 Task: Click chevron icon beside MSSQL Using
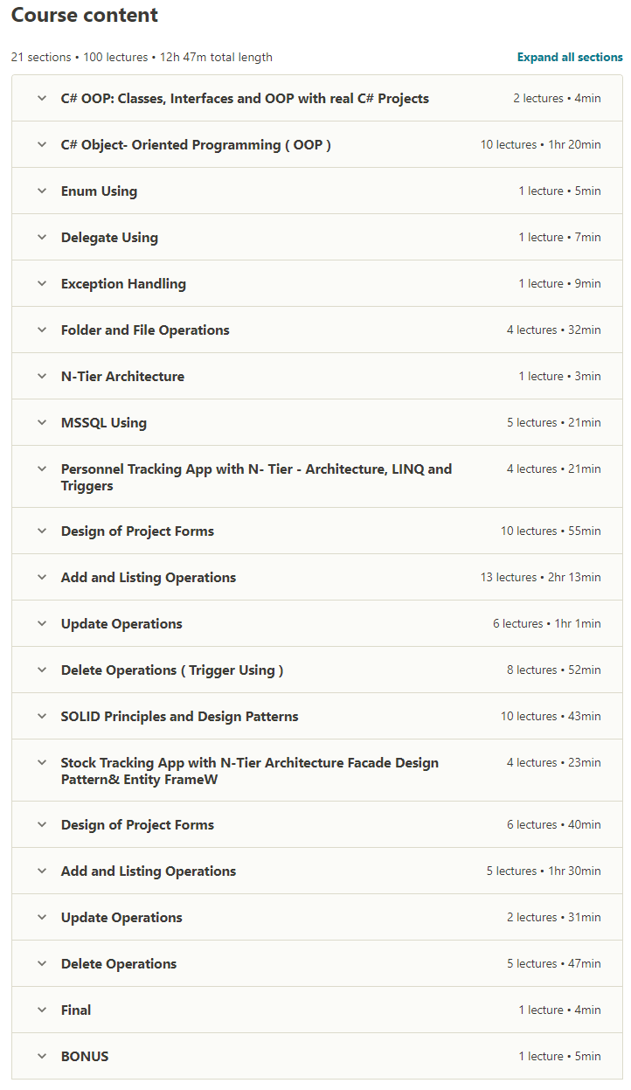pyautogui.click(x=41, y=422)
